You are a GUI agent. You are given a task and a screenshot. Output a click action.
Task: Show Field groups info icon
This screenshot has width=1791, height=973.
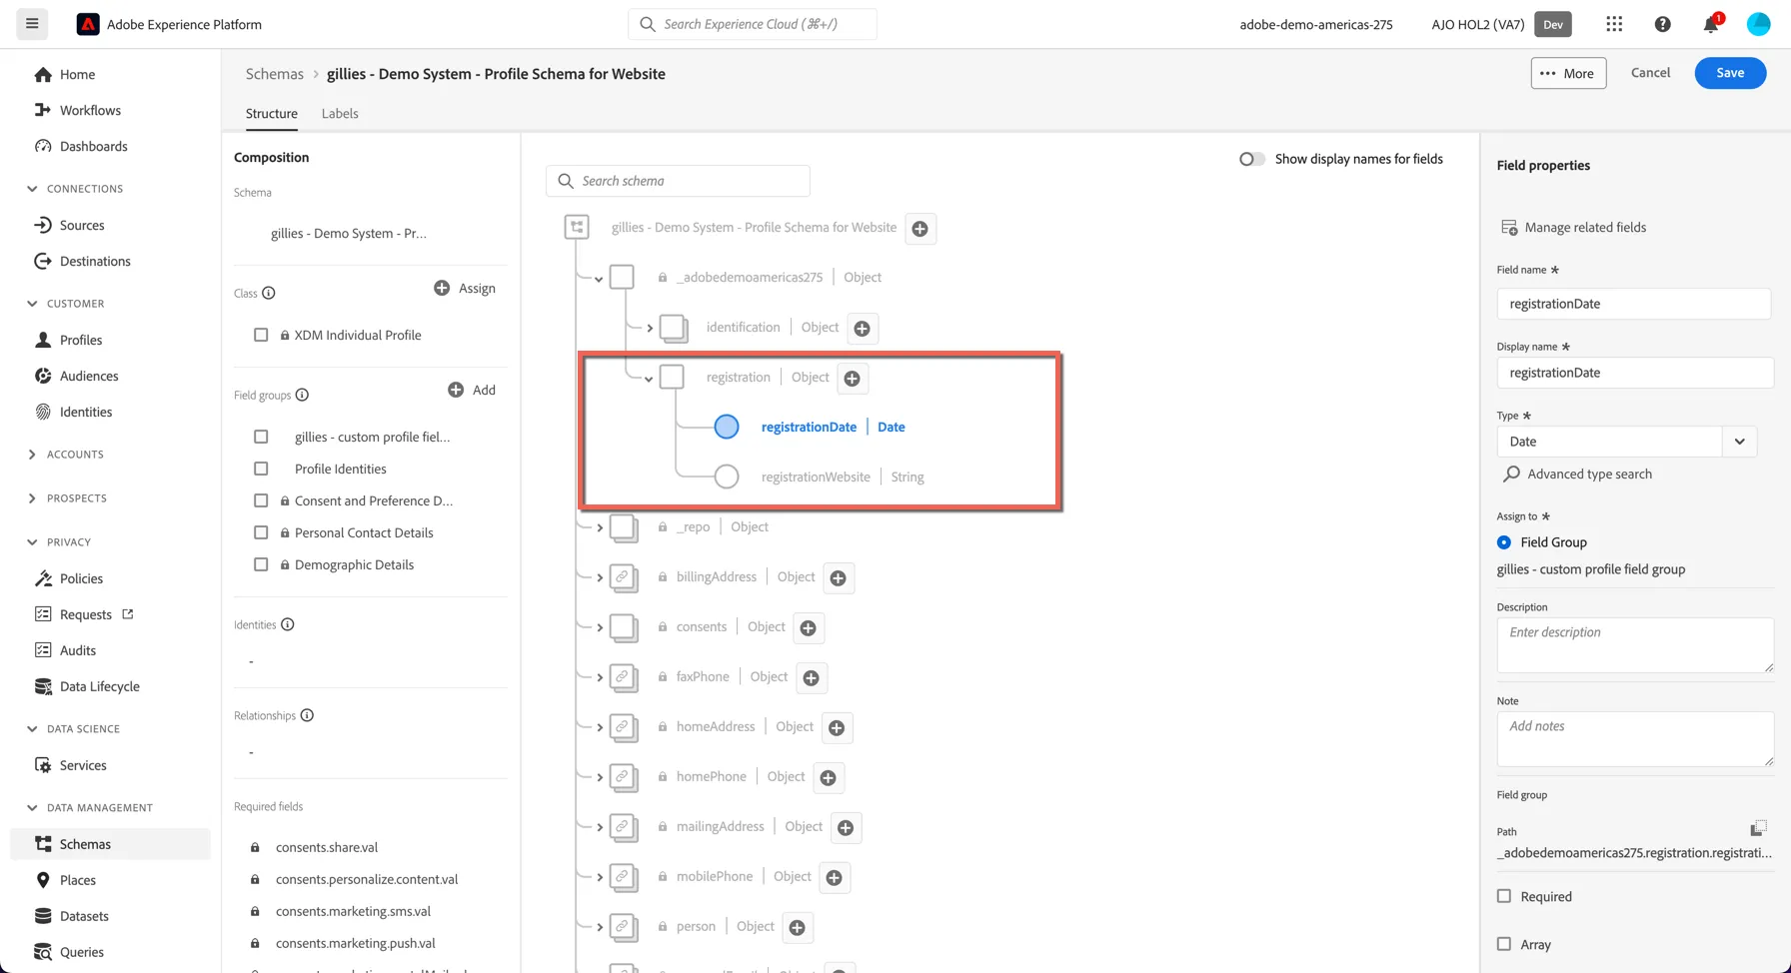coord(302,395)
